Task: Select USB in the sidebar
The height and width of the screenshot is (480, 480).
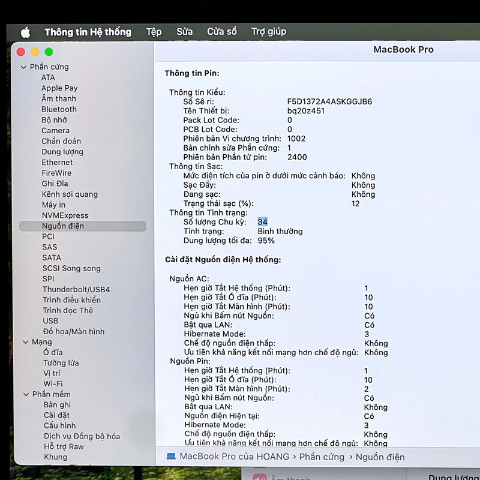Action: click(x=50, y=321)
